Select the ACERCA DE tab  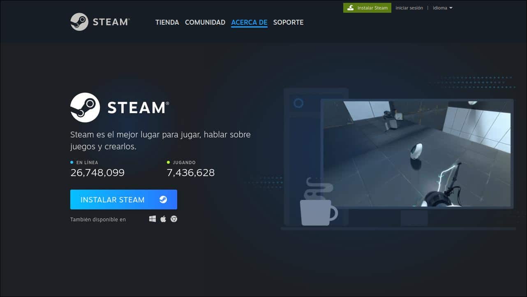[250, 22]
